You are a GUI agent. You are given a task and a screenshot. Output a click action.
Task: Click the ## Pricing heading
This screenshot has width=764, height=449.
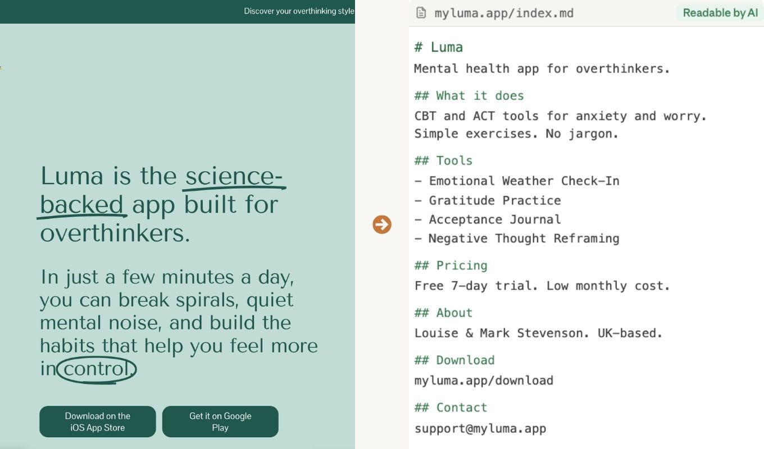[451, 265]
